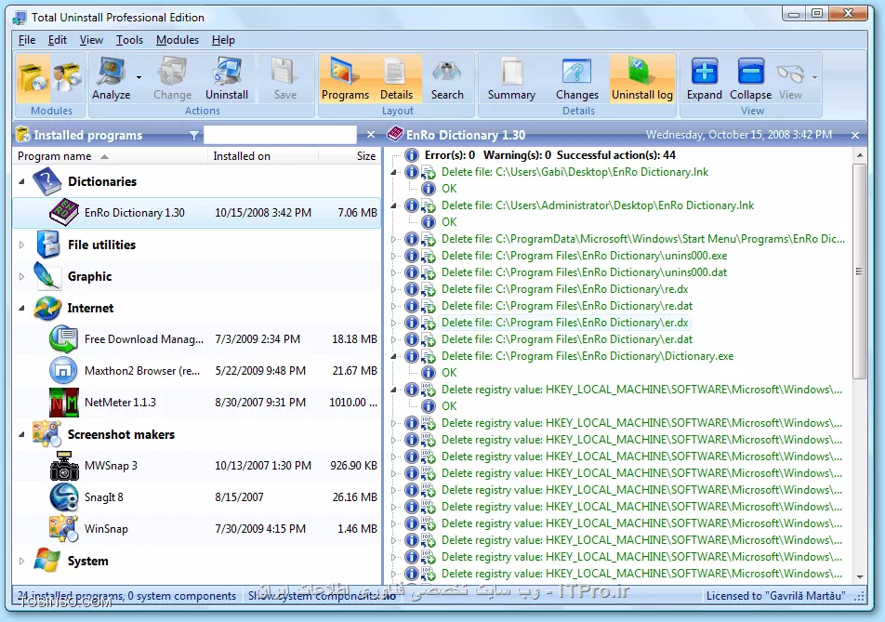Select Delete file er.dx log line
This screenshot has height=622, width=885.
pos(564,323)
